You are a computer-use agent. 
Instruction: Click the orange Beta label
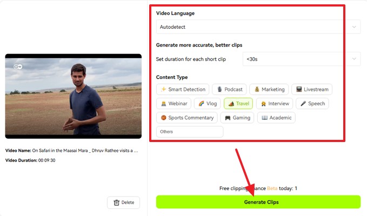click(272, 188)
